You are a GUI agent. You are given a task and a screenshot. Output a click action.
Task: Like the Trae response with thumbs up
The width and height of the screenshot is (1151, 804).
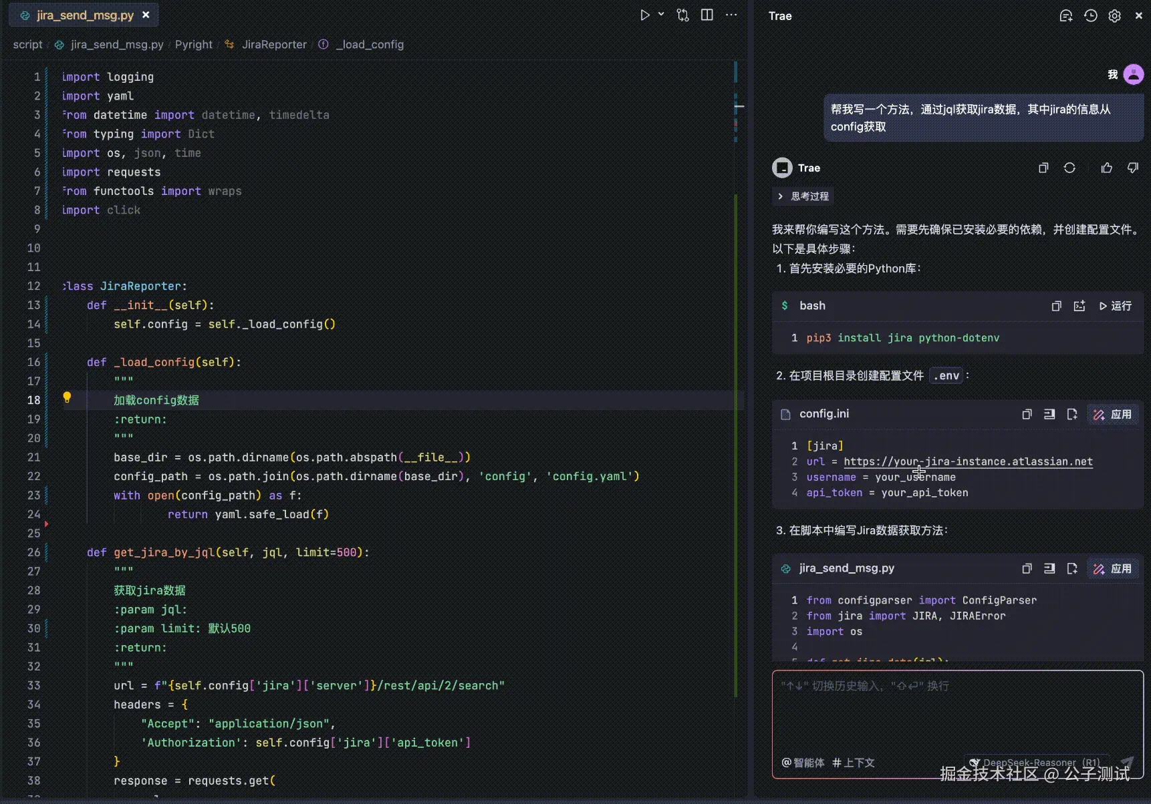click(1106, 168)
